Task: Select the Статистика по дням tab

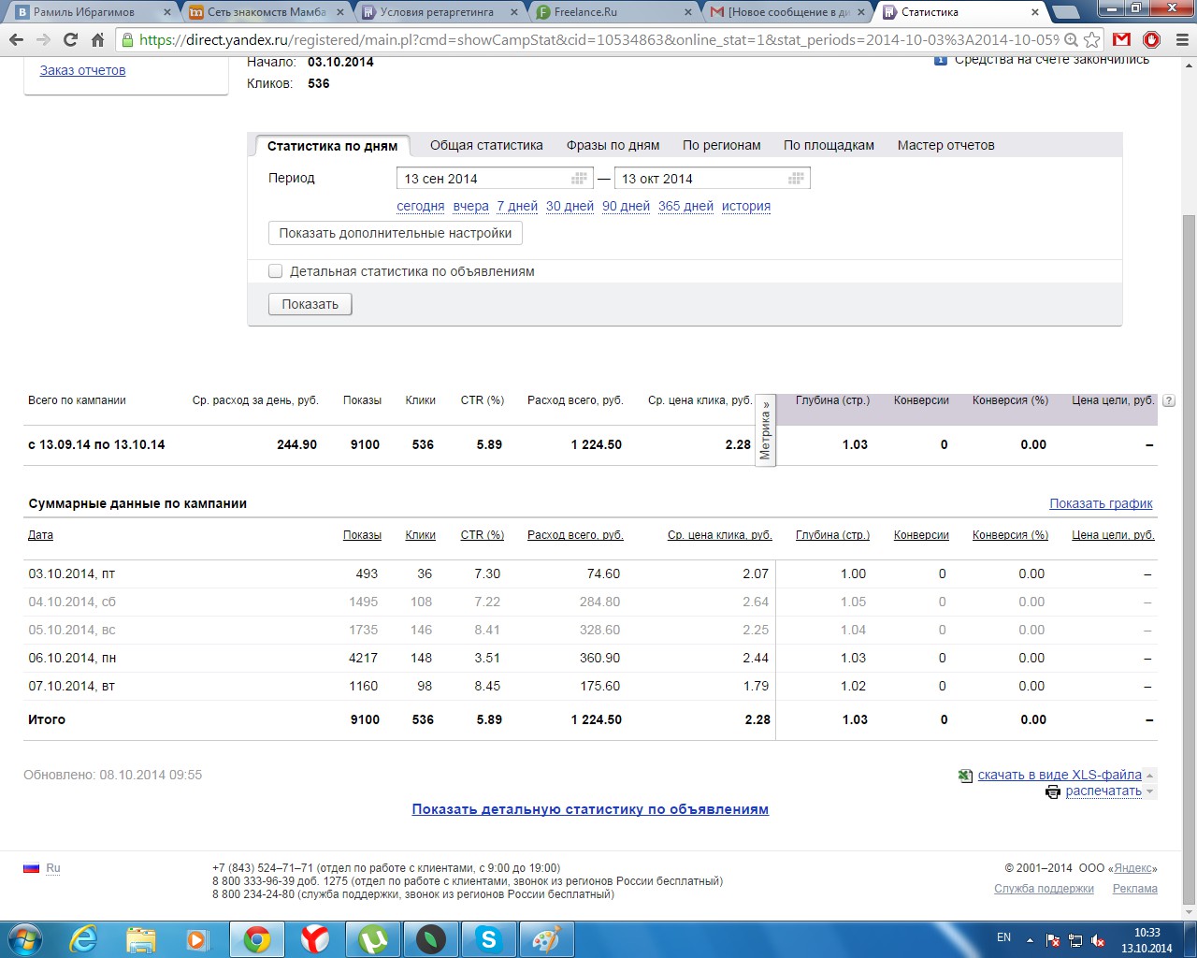Action: [332, 146]
